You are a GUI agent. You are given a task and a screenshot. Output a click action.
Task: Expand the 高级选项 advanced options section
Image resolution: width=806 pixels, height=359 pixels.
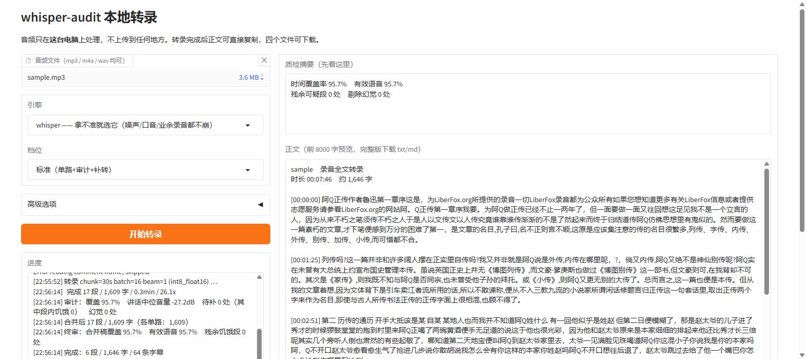coord(145,204)
